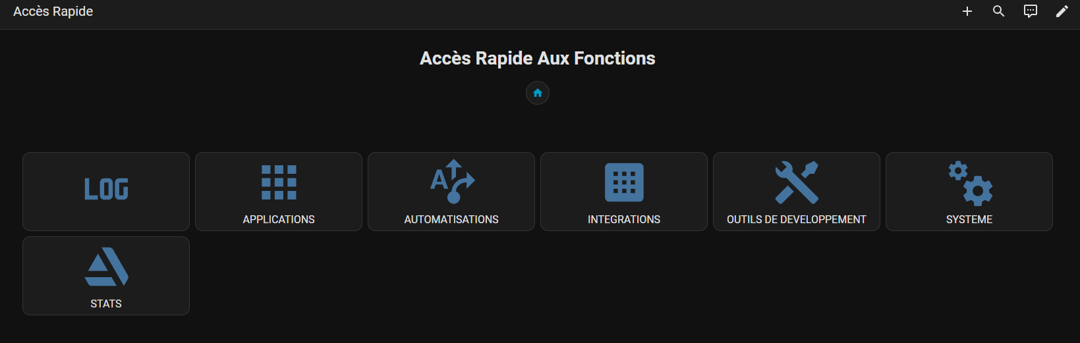Open the LOG card
1080x343 pixels.
click(x=106, y=190)
